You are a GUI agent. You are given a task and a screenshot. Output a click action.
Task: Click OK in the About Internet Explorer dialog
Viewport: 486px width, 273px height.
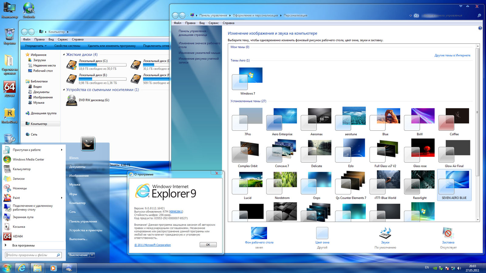(208, 244)
